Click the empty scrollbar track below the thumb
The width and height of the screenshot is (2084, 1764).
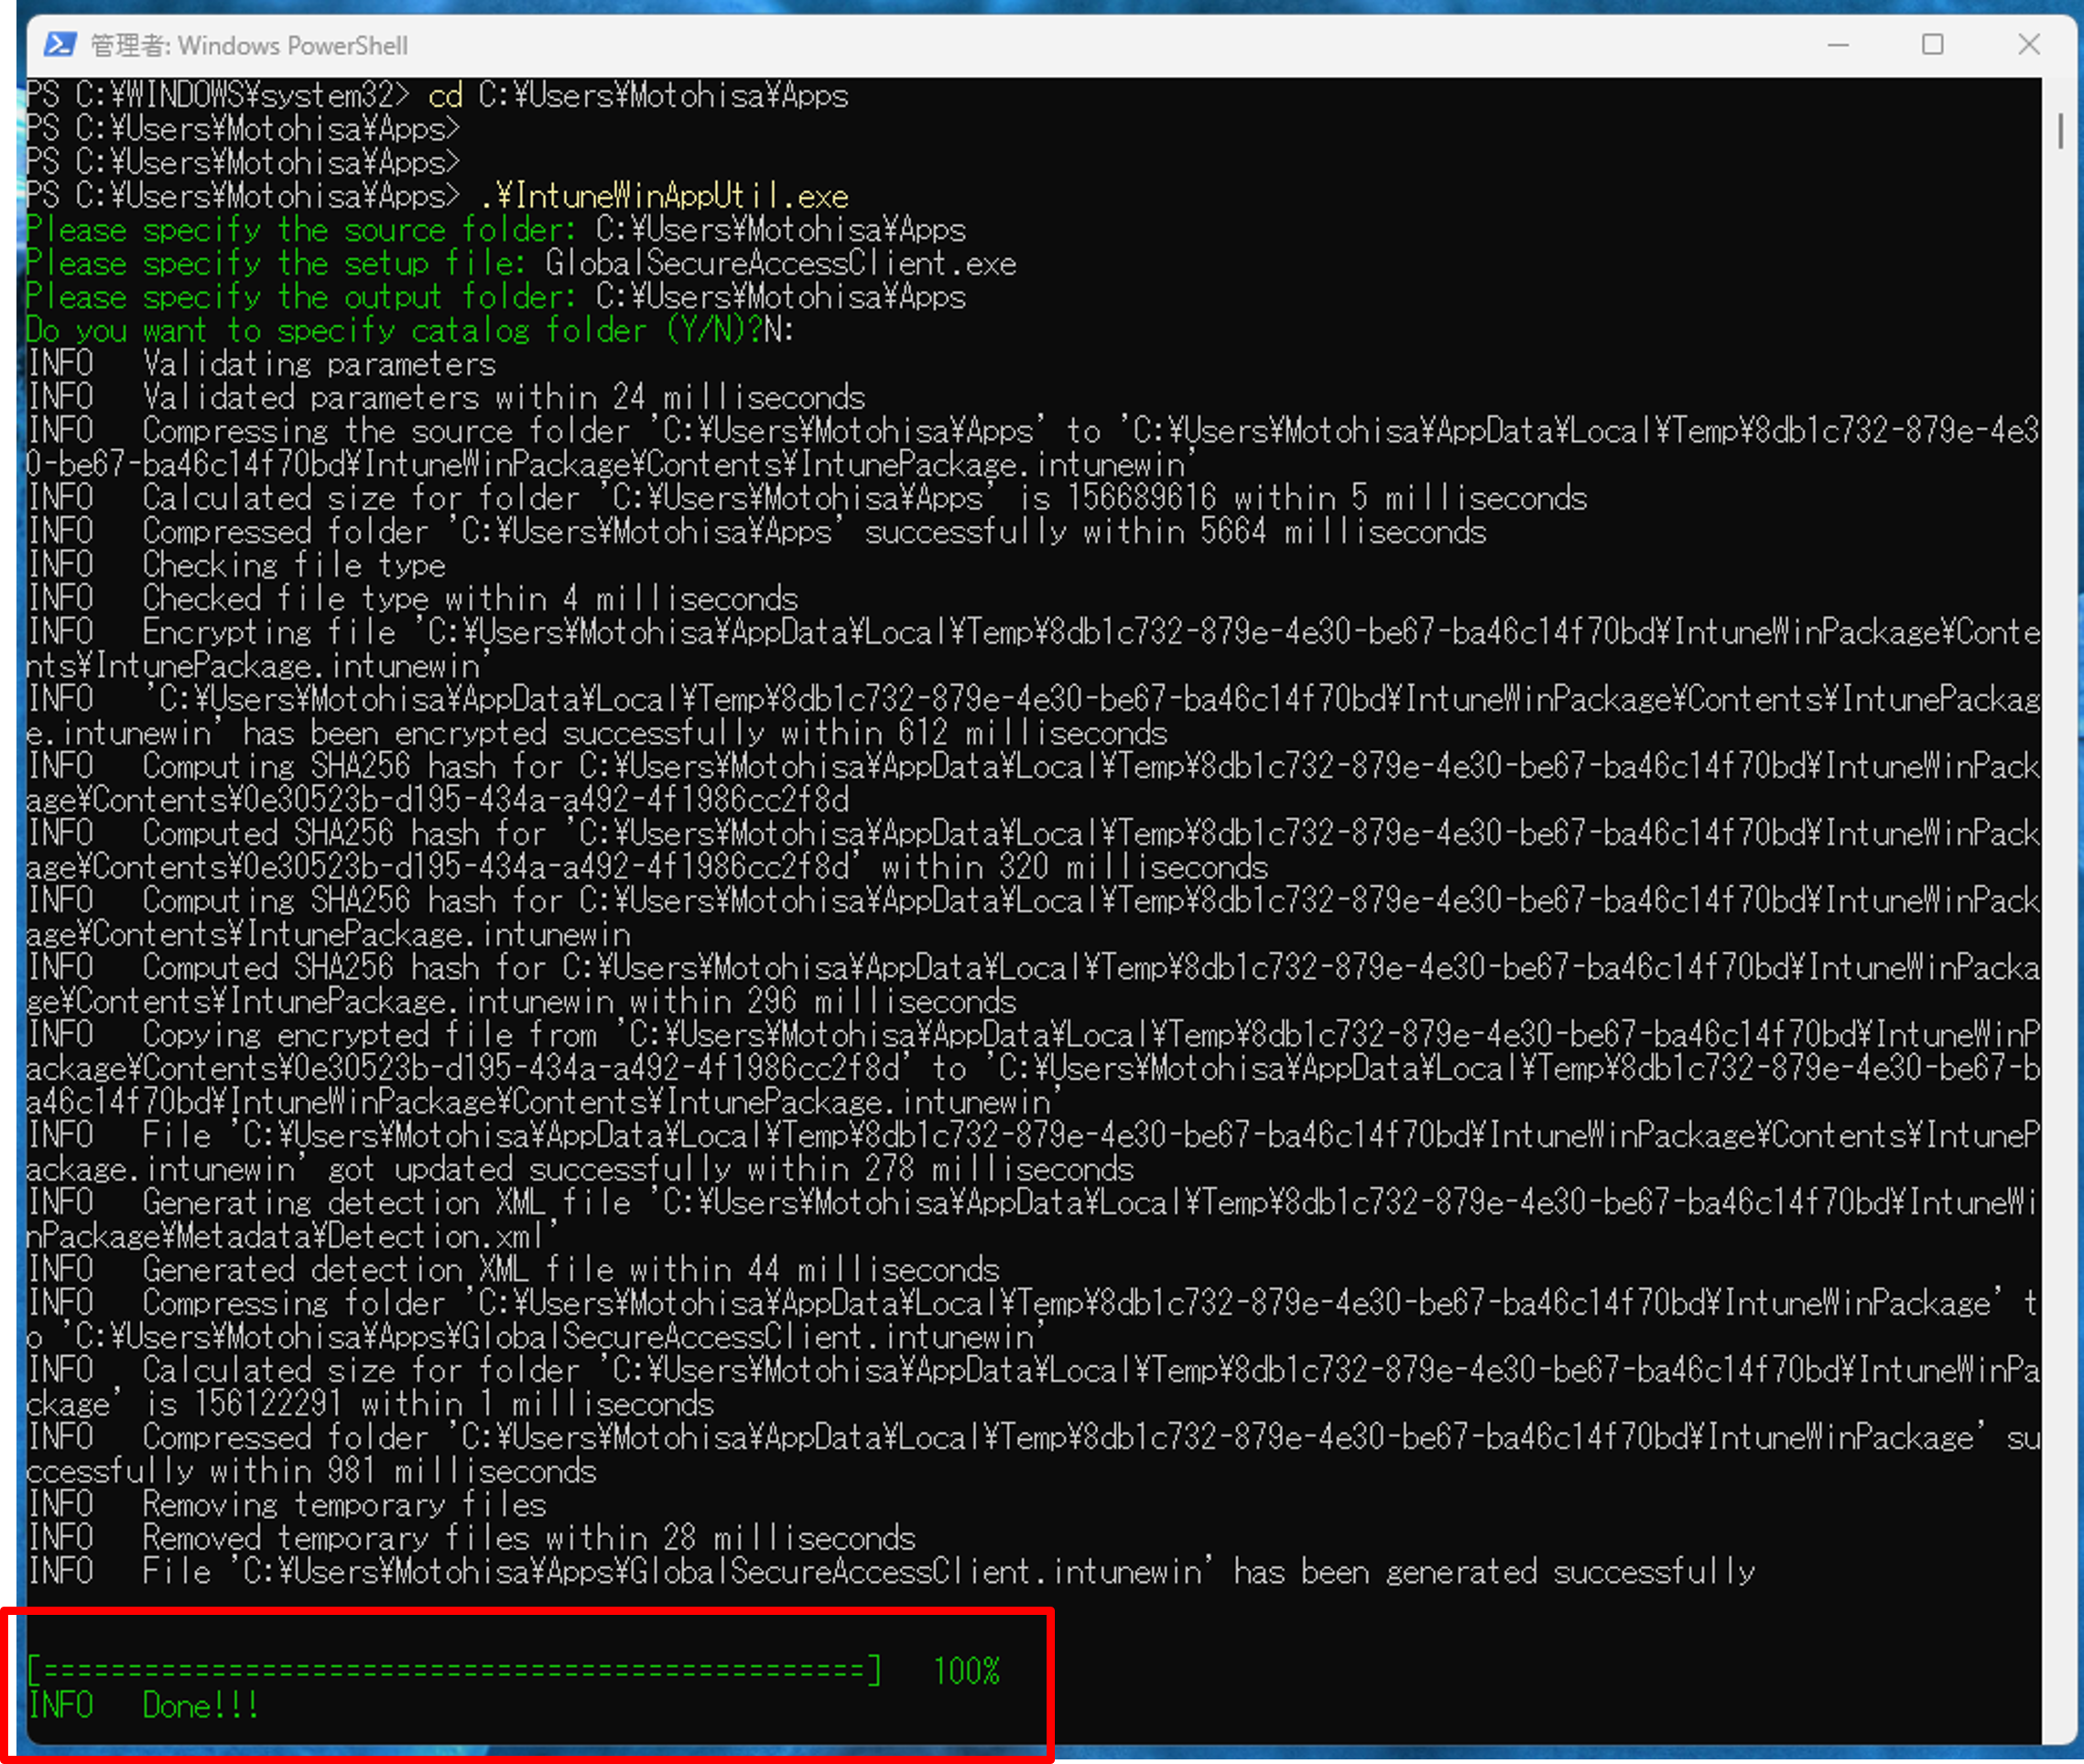(2060, 900)
